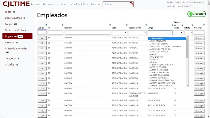210x118 pixels.
Task: Open the Departamento filter dropdown
Action: click(x=138, y=32)
